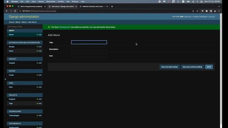The width and height of the screenshot is (228, 128).
Task: Open the Chrome application menu
Action: tap(15, 1)
